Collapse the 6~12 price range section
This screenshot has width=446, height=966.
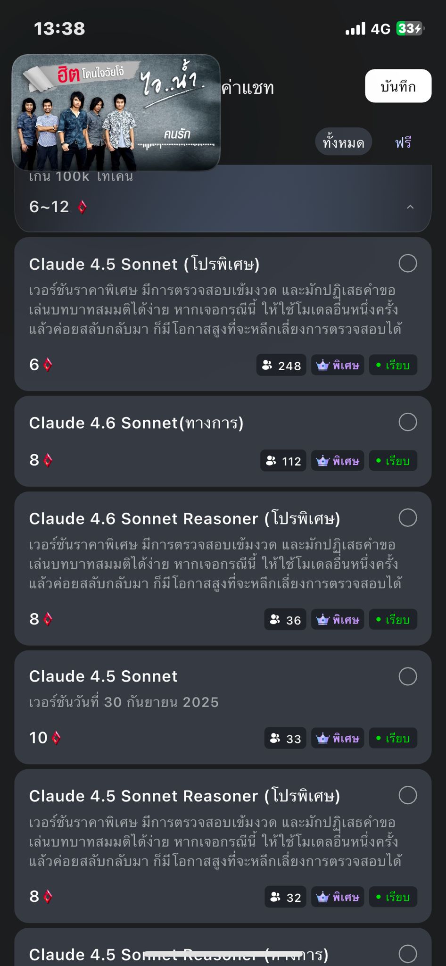point(410,207)
